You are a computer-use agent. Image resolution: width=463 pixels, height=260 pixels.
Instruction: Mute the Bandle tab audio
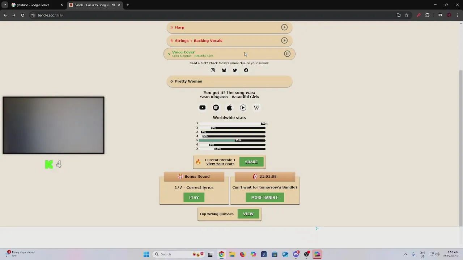click(x=113, y=5)
